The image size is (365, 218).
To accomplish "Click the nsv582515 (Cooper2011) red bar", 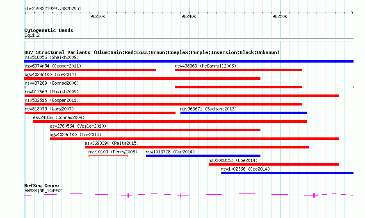I will pos(163,104).
